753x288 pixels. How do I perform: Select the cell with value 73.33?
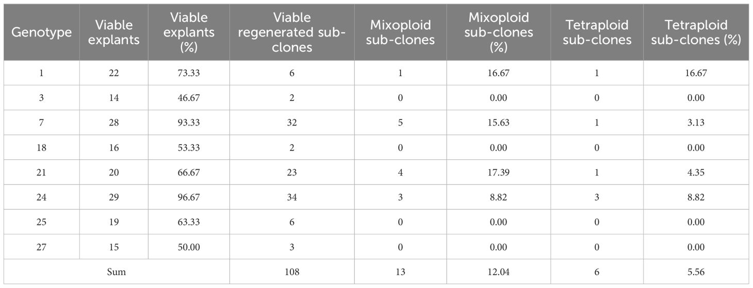click(x=189, y=73)
